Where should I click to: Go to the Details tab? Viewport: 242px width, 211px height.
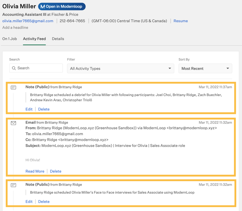tap(58, 39)
